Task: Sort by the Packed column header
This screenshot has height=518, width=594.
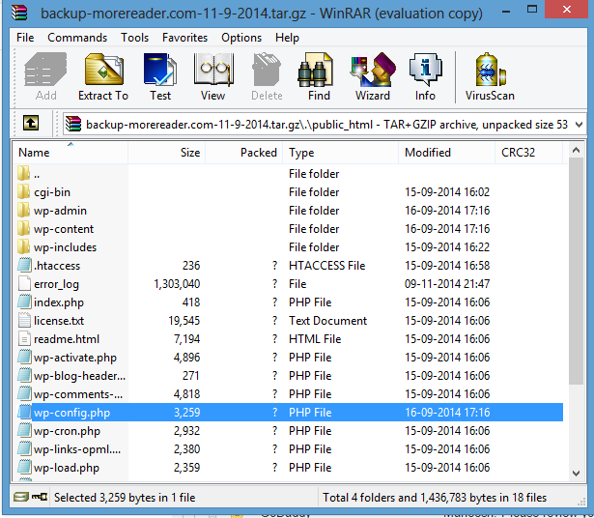Action: point(244,153)
